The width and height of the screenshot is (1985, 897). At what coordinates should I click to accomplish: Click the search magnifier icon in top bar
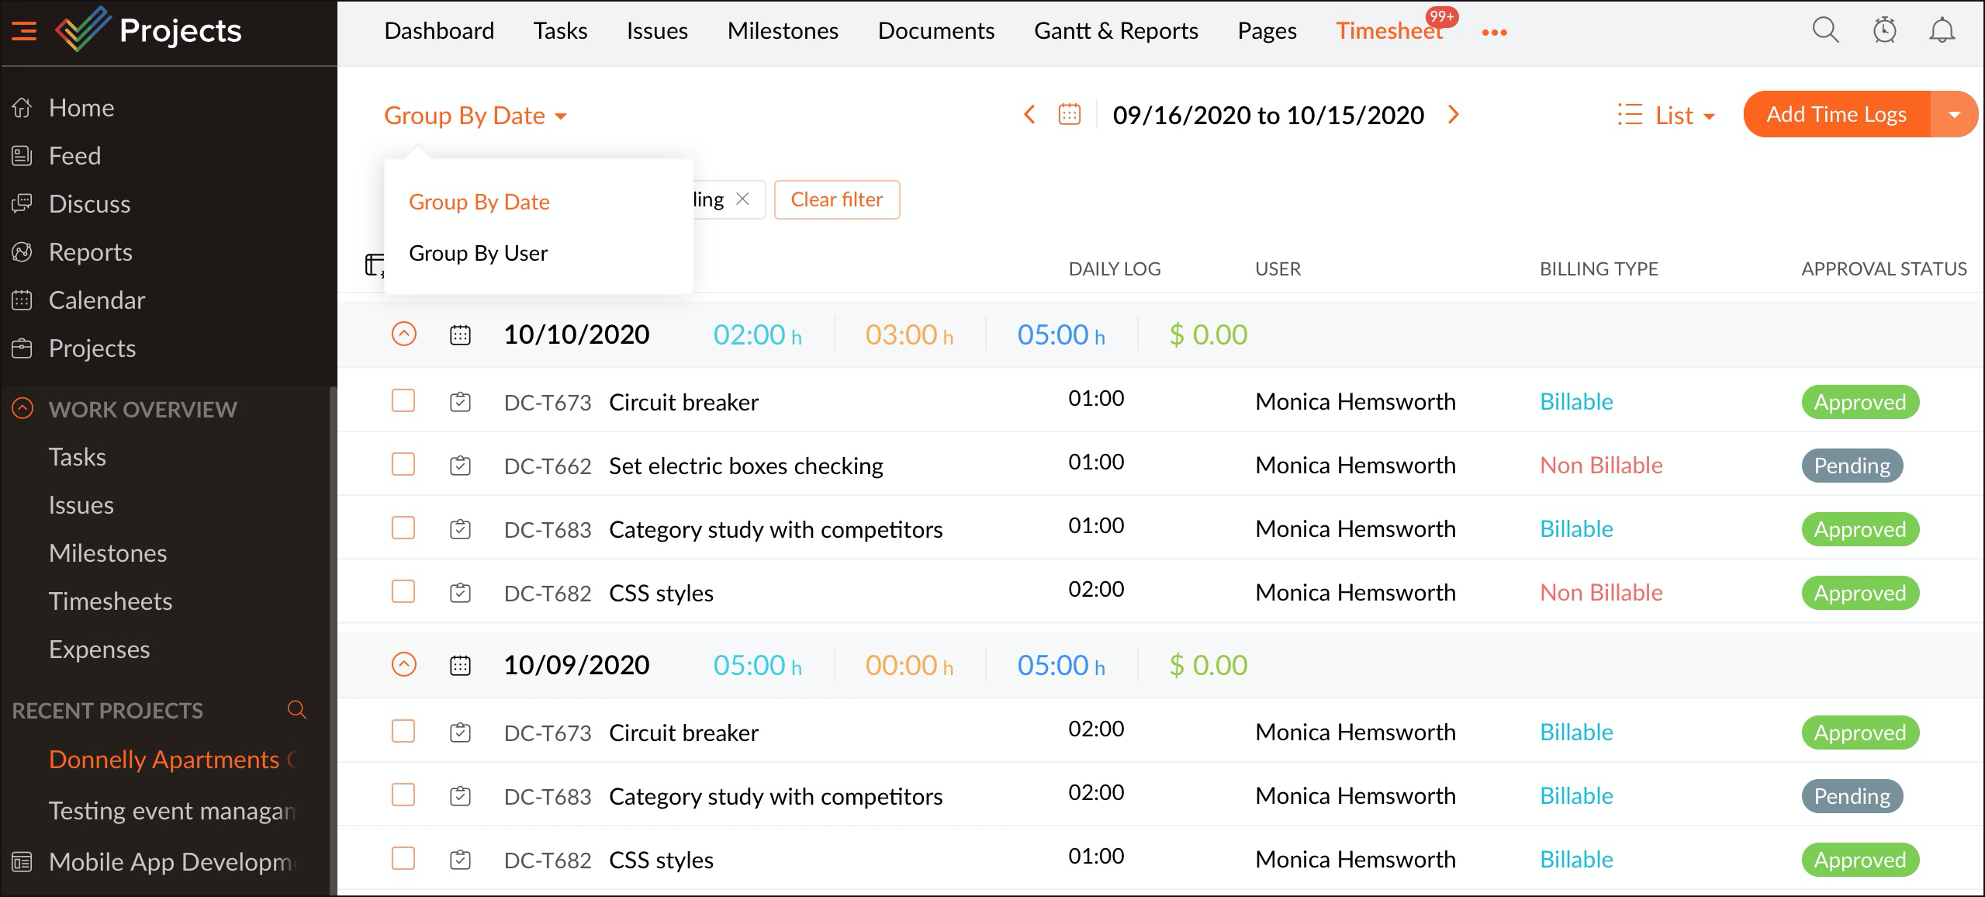[1824, 31]
